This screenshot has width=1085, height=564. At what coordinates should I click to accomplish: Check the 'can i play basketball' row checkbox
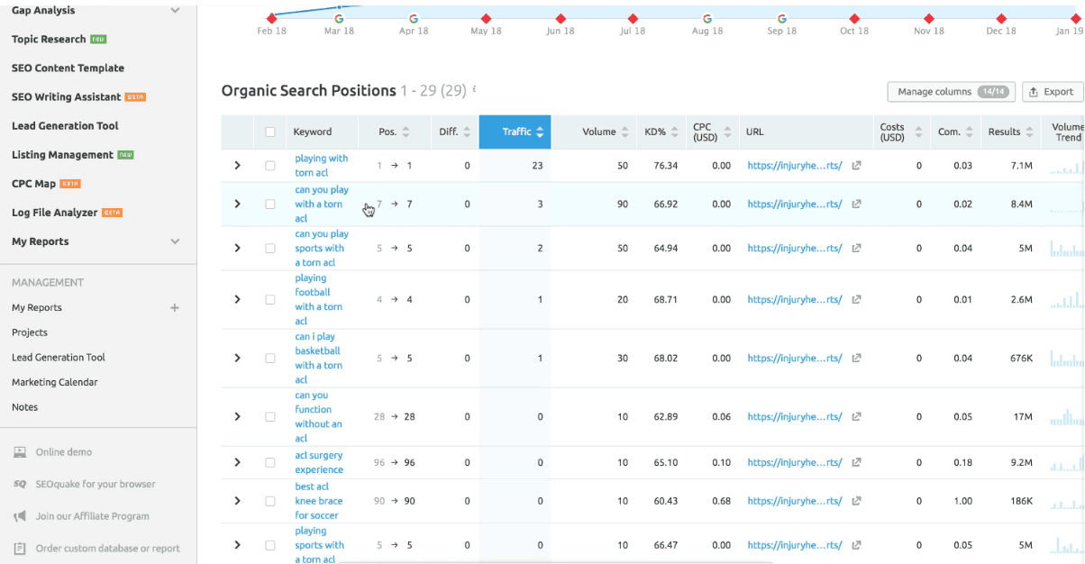[270, 358]
